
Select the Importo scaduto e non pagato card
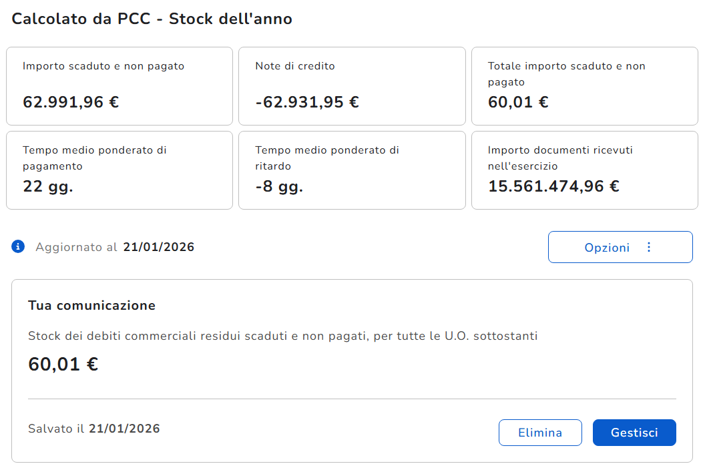(120, 85)
